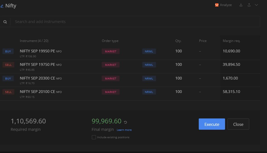267x153 pixels.
Task: Refresh the final margin calculation
Action: 125,122
